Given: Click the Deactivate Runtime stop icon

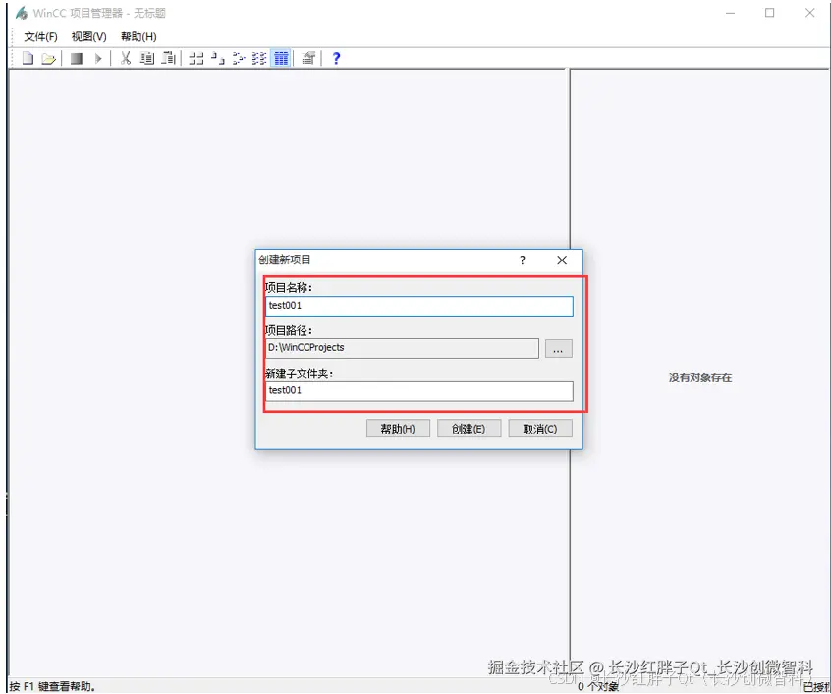Looking at the screenshot, I should tap(76, 57).
